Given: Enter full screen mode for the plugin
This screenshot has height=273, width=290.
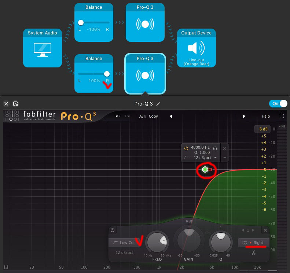Looking at the screenshot, I should point(282,116).
